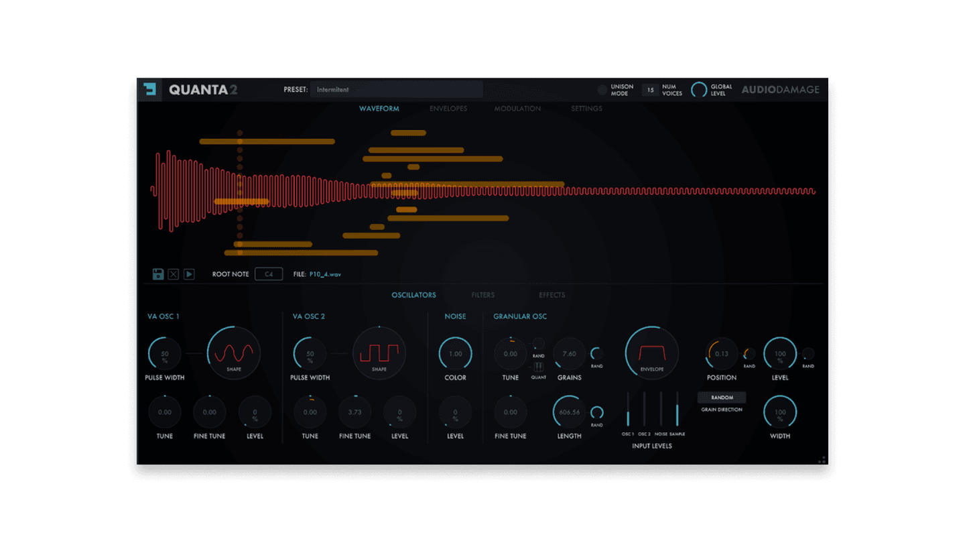The width and height of the screenshot is (965, 543).
Task: Click the Position RAND small knob
Action: [x=749, y=353]
